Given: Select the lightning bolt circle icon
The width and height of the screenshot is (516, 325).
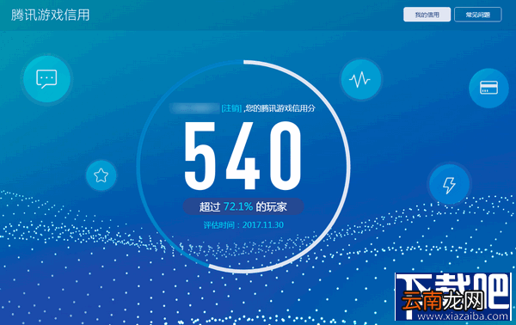Looking at the screenshot, I should pyautogui.click(x=449, y=184).
